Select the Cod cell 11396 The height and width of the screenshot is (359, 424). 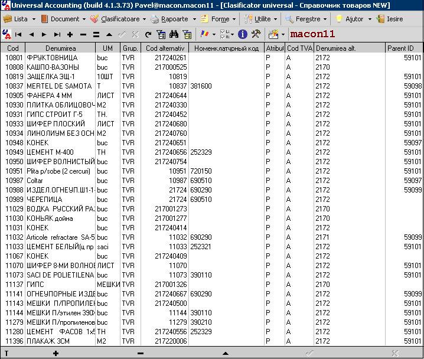coord(14,341)
